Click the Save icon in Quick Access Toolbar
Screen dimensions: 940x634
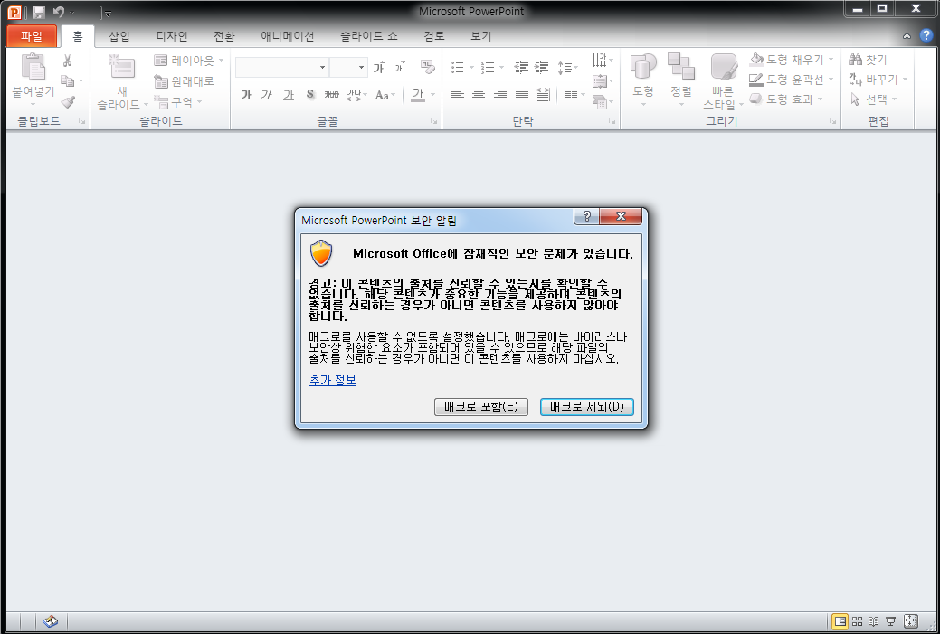(39, 12)
